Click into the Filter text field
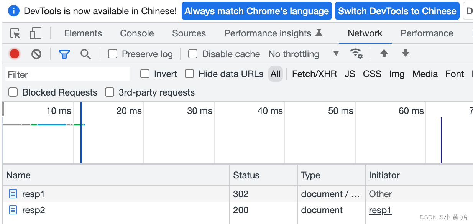 click(68, 74)
